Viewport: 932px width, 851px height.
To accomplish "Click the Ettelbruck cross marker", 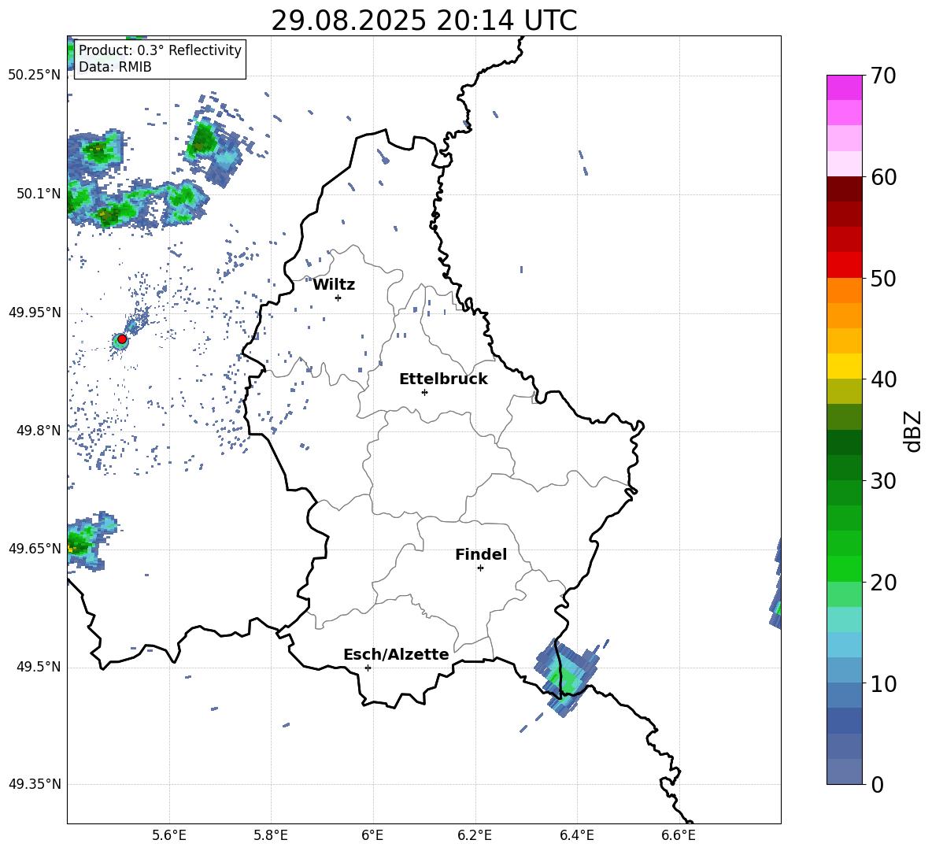I will (x=424, y=392).
